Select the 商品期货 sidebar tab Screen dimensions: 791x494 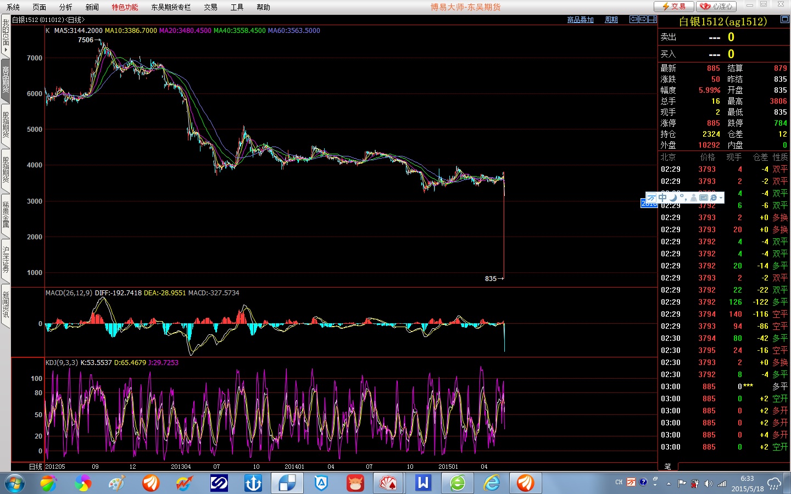click(x=5, y=80)
